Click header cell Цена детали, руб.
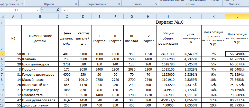Image resolution: width=249 pixels, height=108 pixels. click(x=67, y=38)
